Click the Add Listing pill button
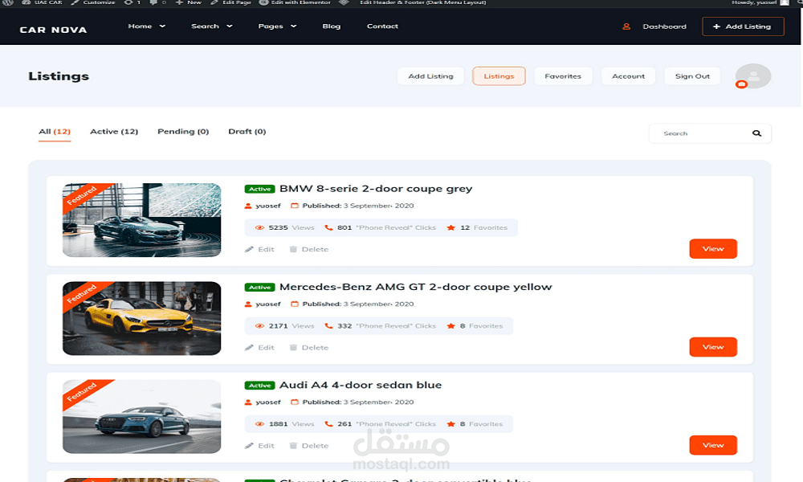 point(430,76)
